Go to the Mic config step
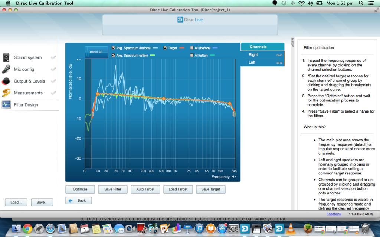This screenshot has height=237, width=380. pyautogui.click(x=24, y=69)
